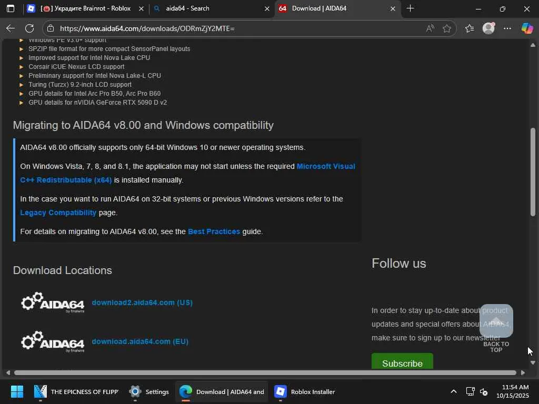This screenshot has height=404, width=539.
Task: Click the page scroll up arrow
Action: 533,45
